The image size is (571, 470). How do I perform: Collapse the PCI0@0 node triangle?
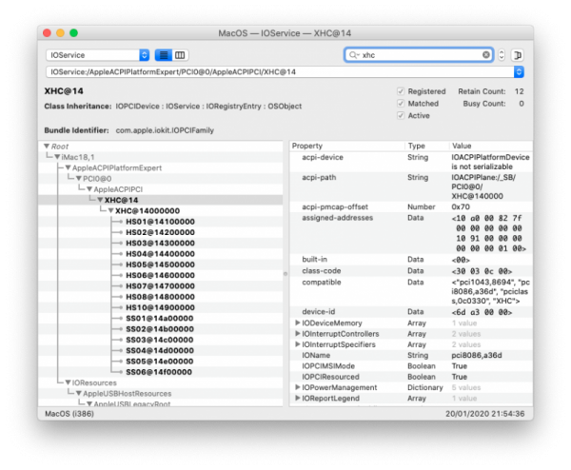pos(79,178)
